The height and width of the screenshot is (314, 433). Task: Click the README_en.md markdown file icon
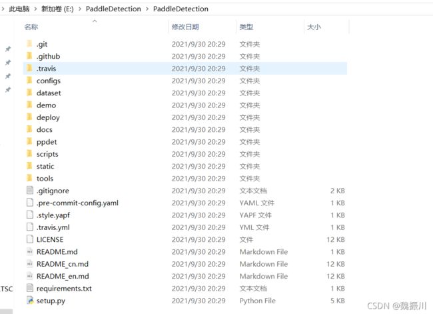30,276
